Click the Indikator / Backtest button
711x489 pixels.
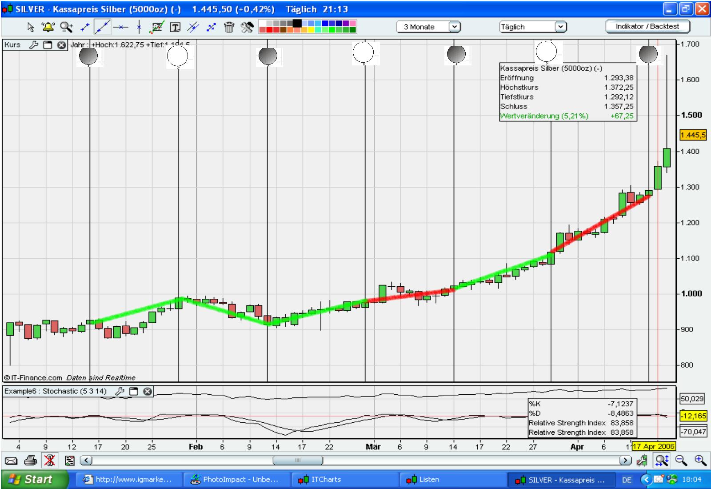click(647, 26)
